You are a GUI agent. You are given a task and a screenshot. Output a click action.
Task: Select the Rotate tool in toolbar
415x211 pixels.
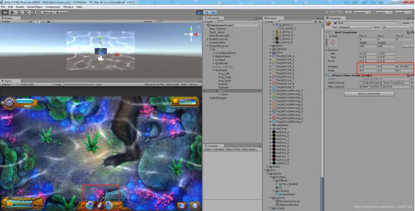(x=19, y=12)
